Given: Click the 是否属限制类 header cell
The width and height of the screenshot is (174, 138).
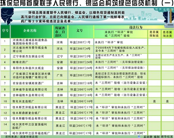Looking at the screenshot, I should pyautogui.click(x=154, y=34).
